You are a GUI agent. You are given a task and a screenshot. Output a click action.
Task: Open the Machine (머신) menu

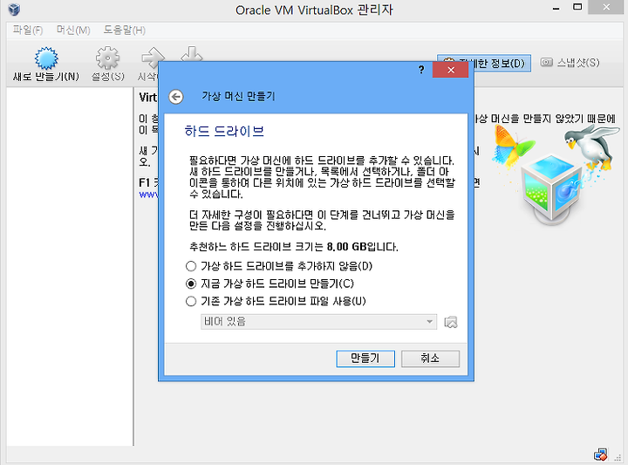click(x=73, y=30)
